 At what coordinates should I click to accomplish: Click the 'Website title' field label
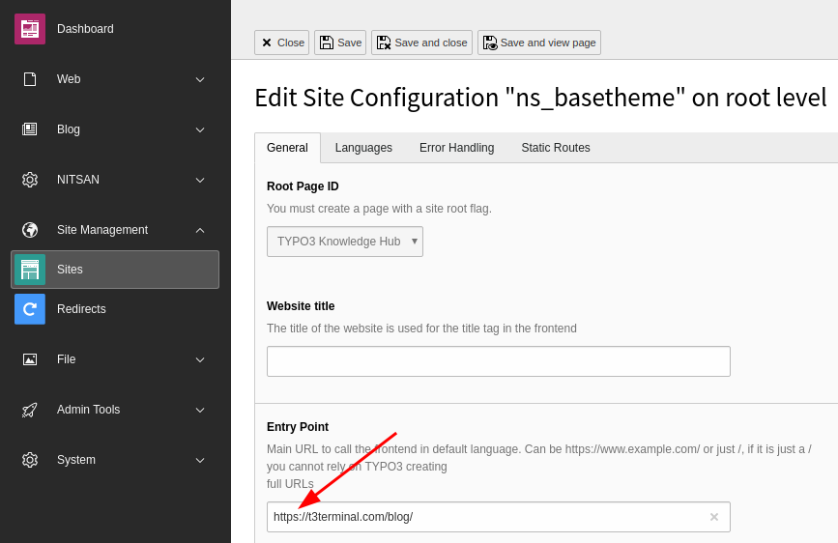(x=301, y=306)
